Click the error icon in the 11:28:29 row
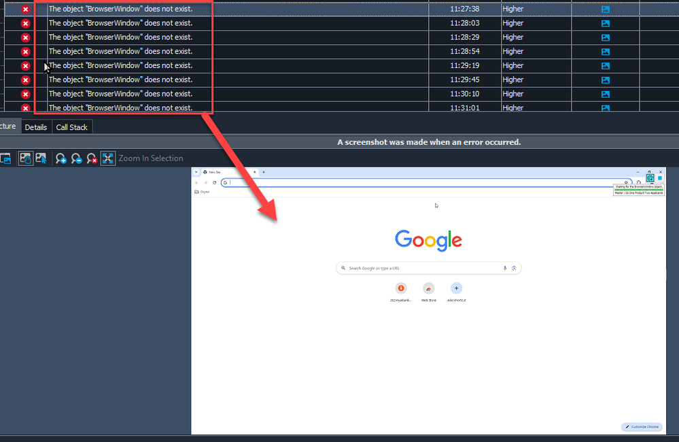The width and height of the screenshot is (679, 442). tap(26, 37)
